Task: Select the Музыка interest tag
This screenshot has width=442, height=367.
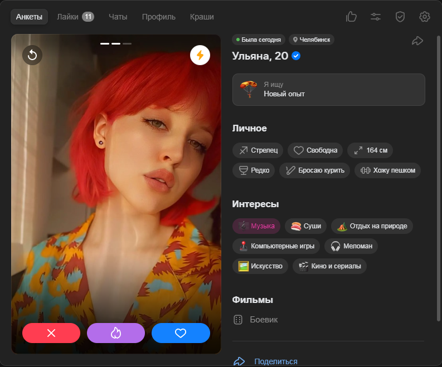Action: click(x=256, y=226)
